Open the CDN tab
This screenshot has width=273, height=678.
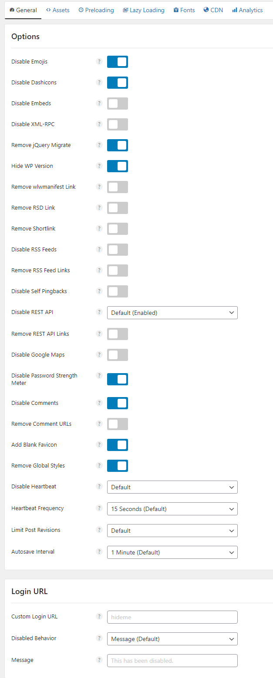click(x=213, y=10)
